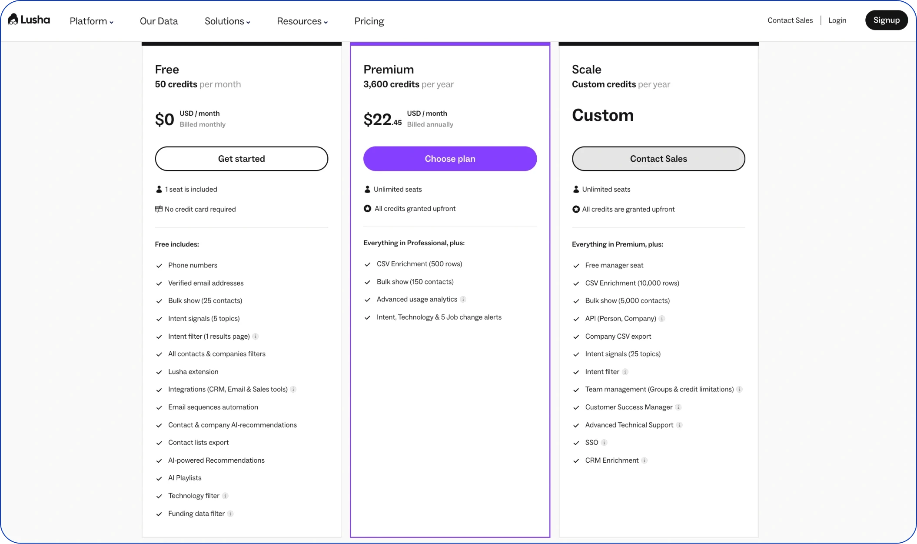The image size is (917, 544).
Task: Open info icon next to Technology filter
Action: [x=225, y=496]
